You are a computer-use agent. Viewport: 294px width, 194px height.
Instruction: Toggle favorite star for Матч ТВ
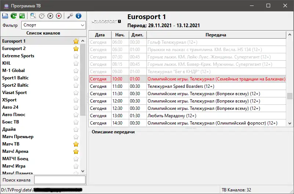[x=76, y=144]
